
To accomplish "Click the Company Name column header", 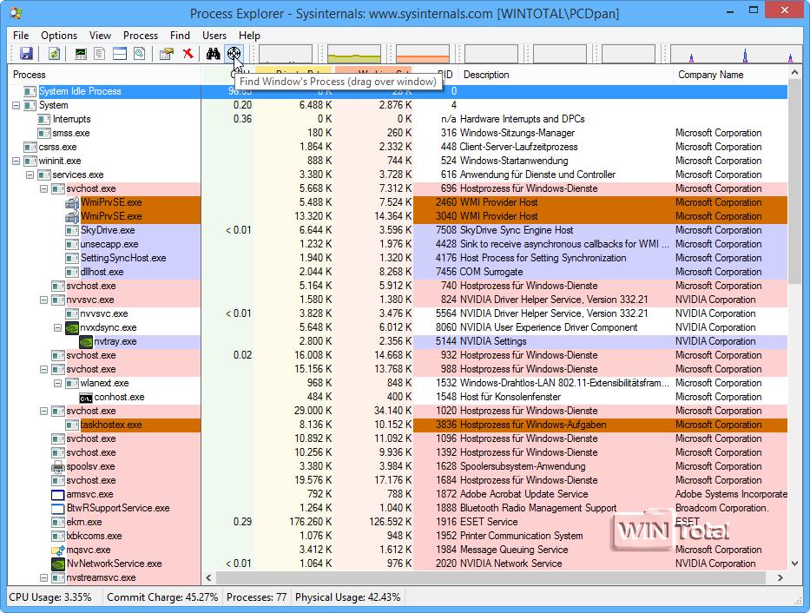I will click(710, 75).
